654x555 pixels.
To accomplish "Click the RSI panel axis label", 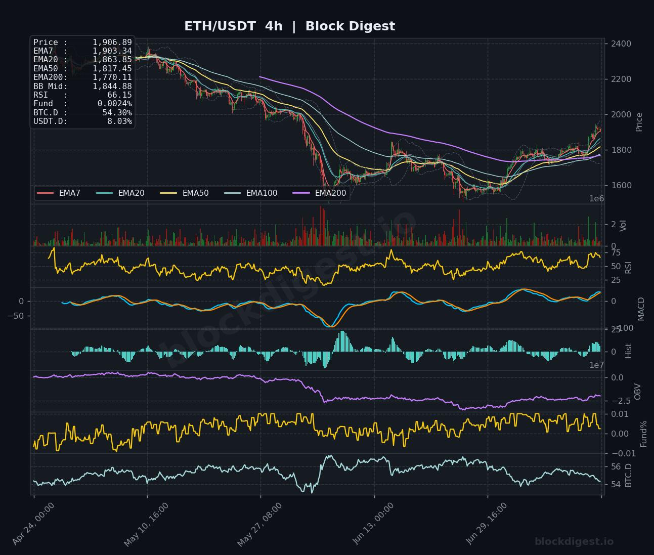I will click(628, 268).
